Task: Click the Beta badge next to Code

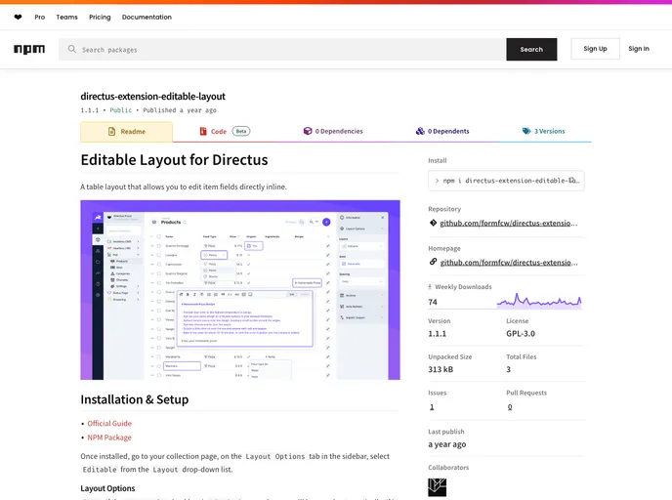Action: click(x=241, y=131)
